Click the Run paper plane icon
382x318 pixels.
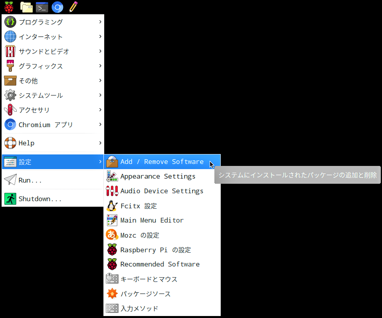[x=10, y=180]
